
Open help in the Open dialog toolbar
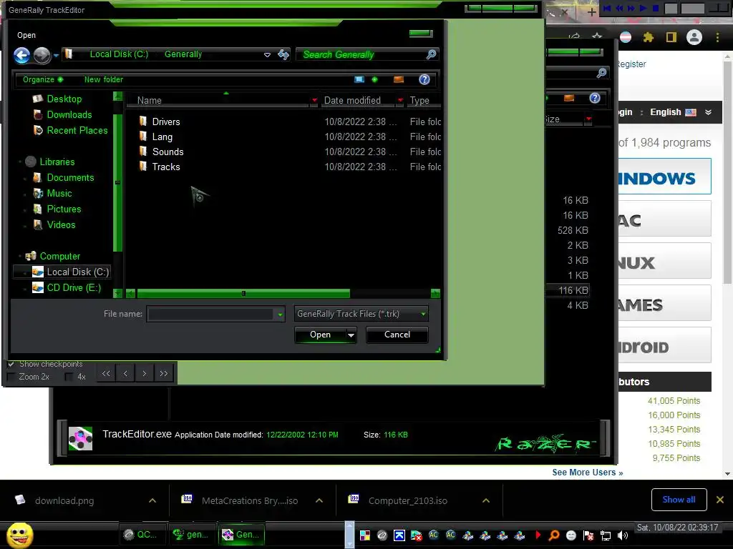point(424,79)
